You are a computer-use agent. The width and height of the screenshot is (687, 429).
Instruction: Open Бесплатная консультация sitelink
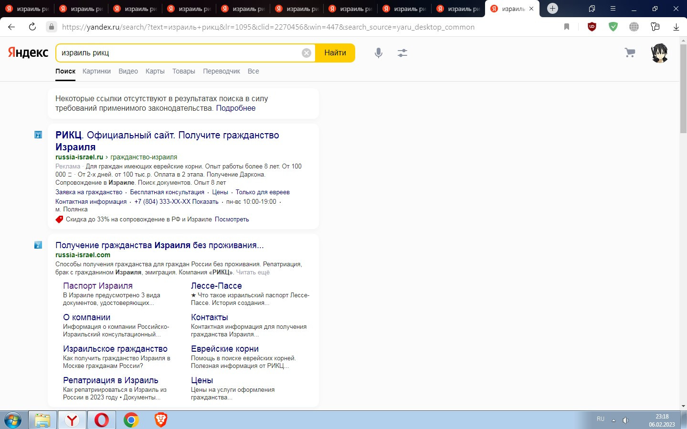167,192
